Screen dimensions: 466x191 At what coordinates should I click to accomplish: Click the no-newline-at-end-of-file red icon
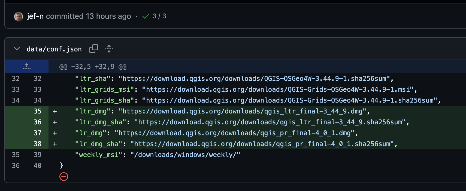coord(64,177)
